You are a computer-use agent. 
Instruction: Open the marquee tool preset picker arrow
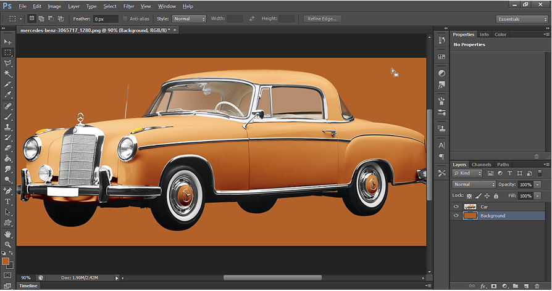[20, 18]
